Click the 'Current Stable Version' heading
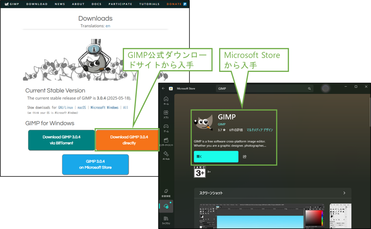Viewport: 371px width, 229px height. click(x=55, y=91)
